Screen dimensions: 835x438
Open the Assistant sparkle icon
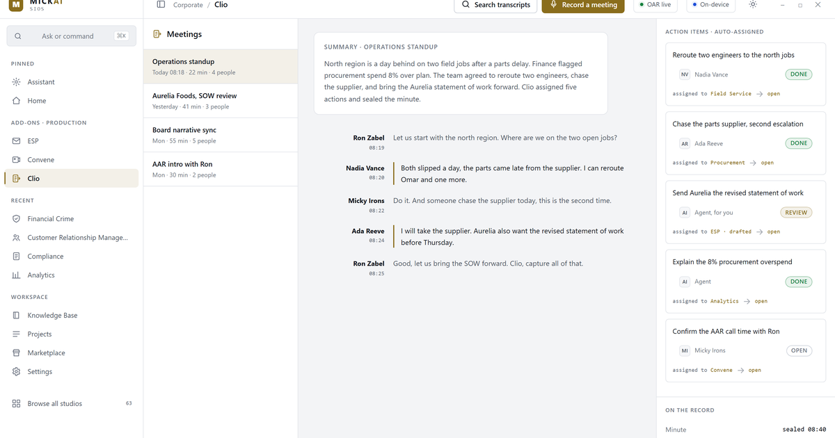16,82
